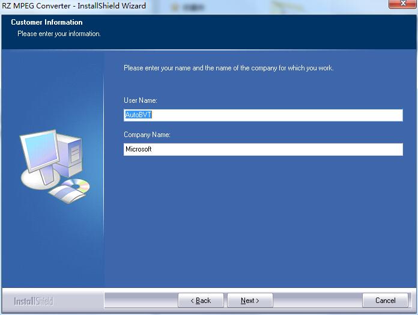
Task: Click the name and company instruction text
Action: [228, 68]
